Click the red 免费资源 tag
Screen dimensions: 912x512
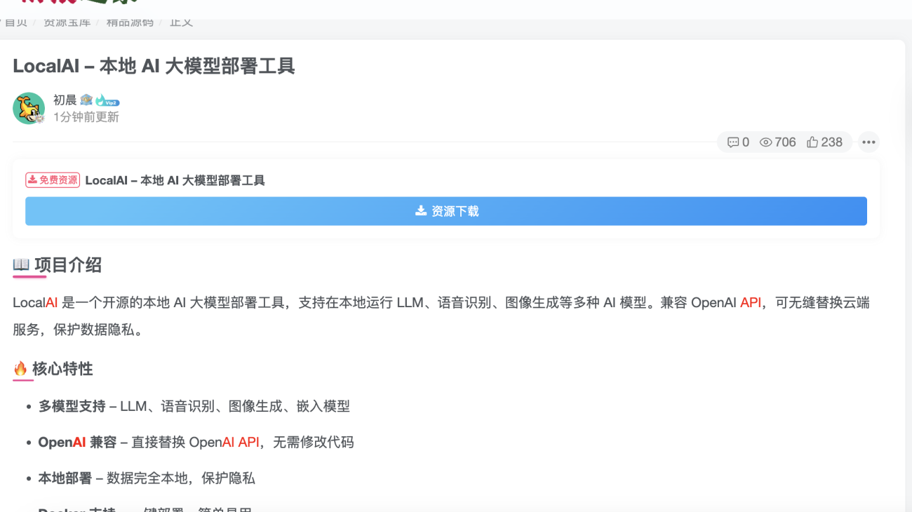click(x=53, y=180)
